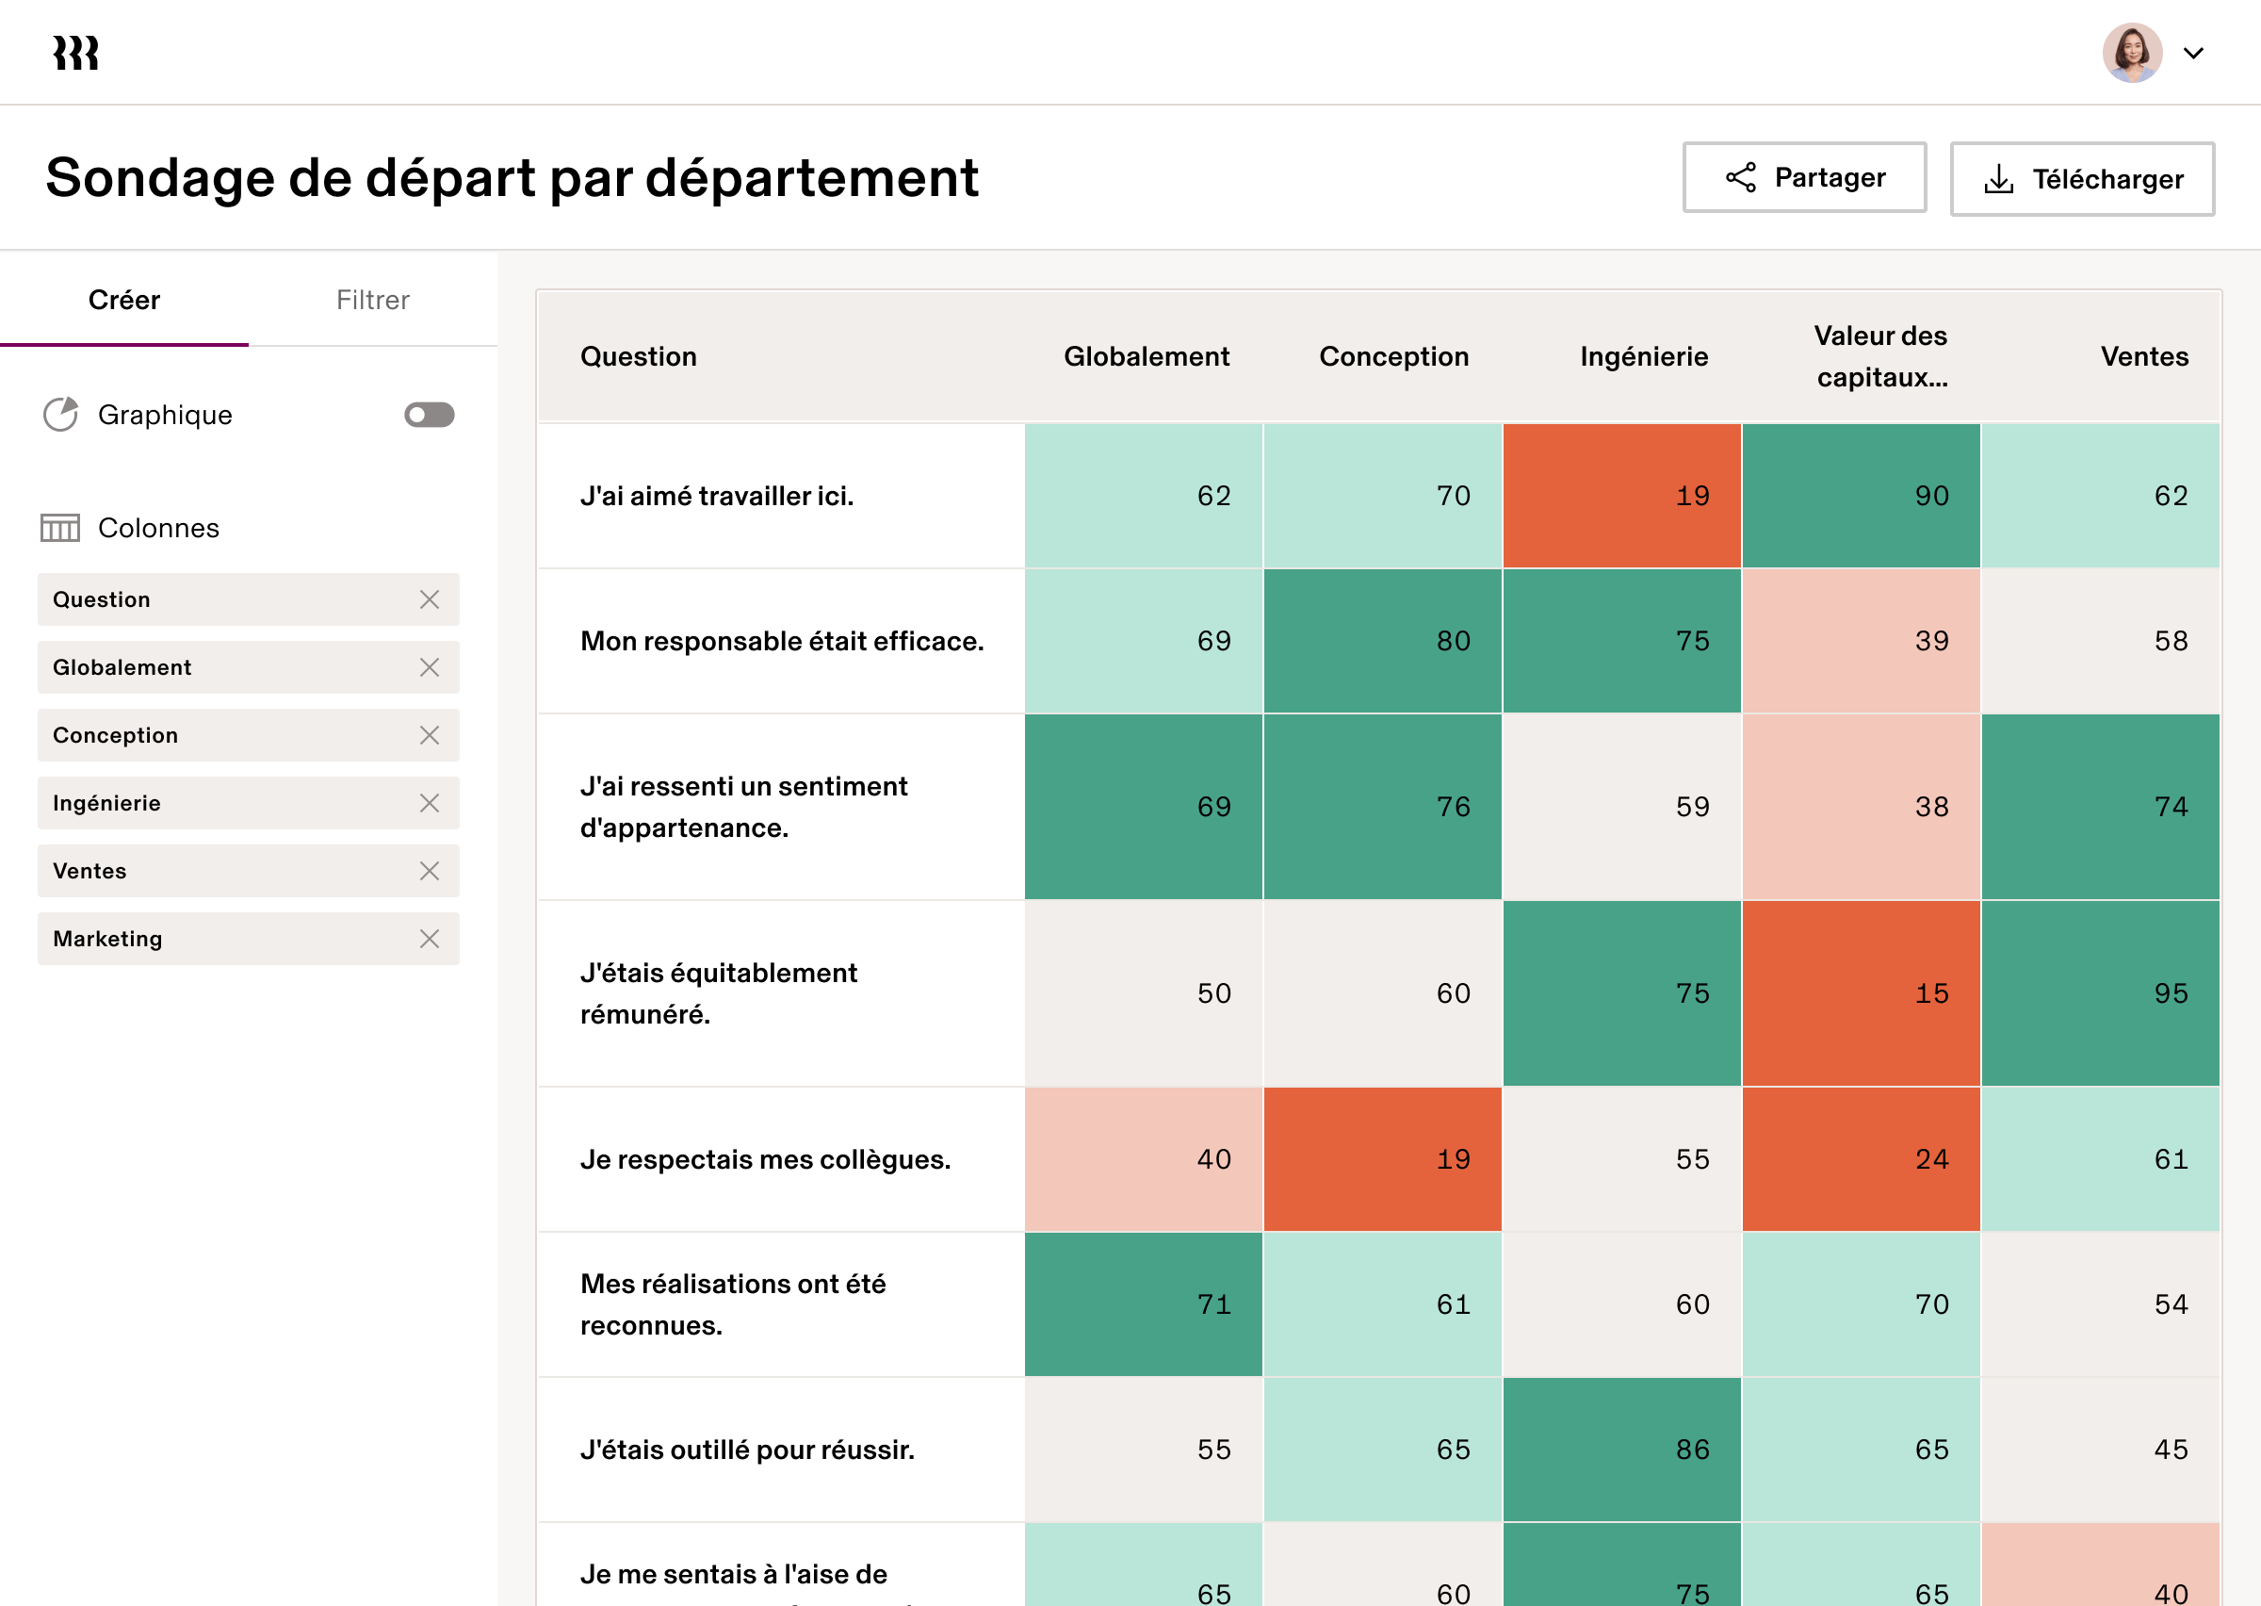Click the orange Ingénierie cell showing 19

click(x=1622, y=496)
